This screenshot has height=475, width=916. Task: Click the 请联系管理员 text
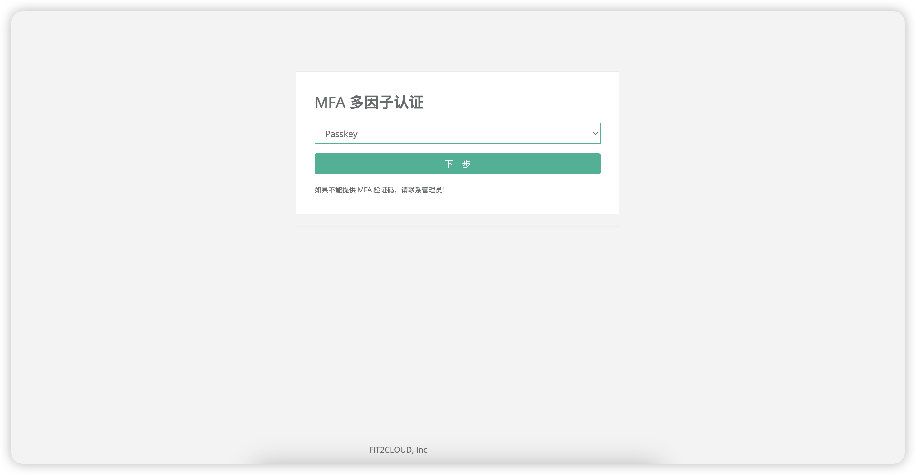[x=422, y=190]
